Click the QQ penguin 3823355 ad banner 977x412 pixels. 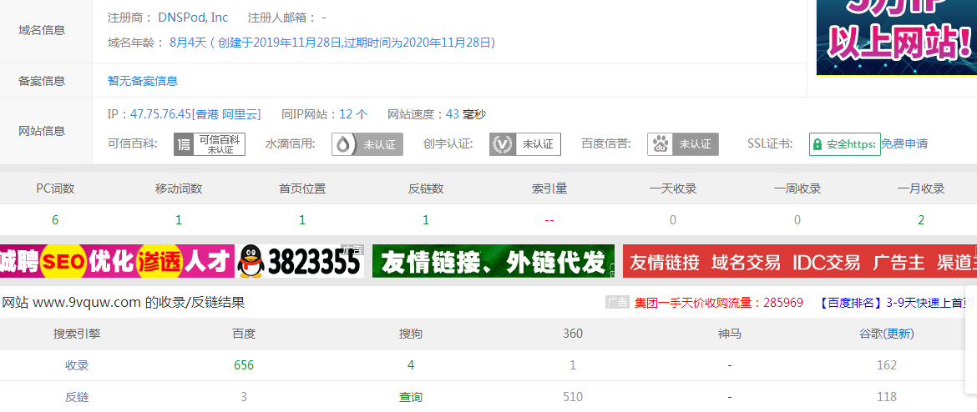tap(300, 261)
